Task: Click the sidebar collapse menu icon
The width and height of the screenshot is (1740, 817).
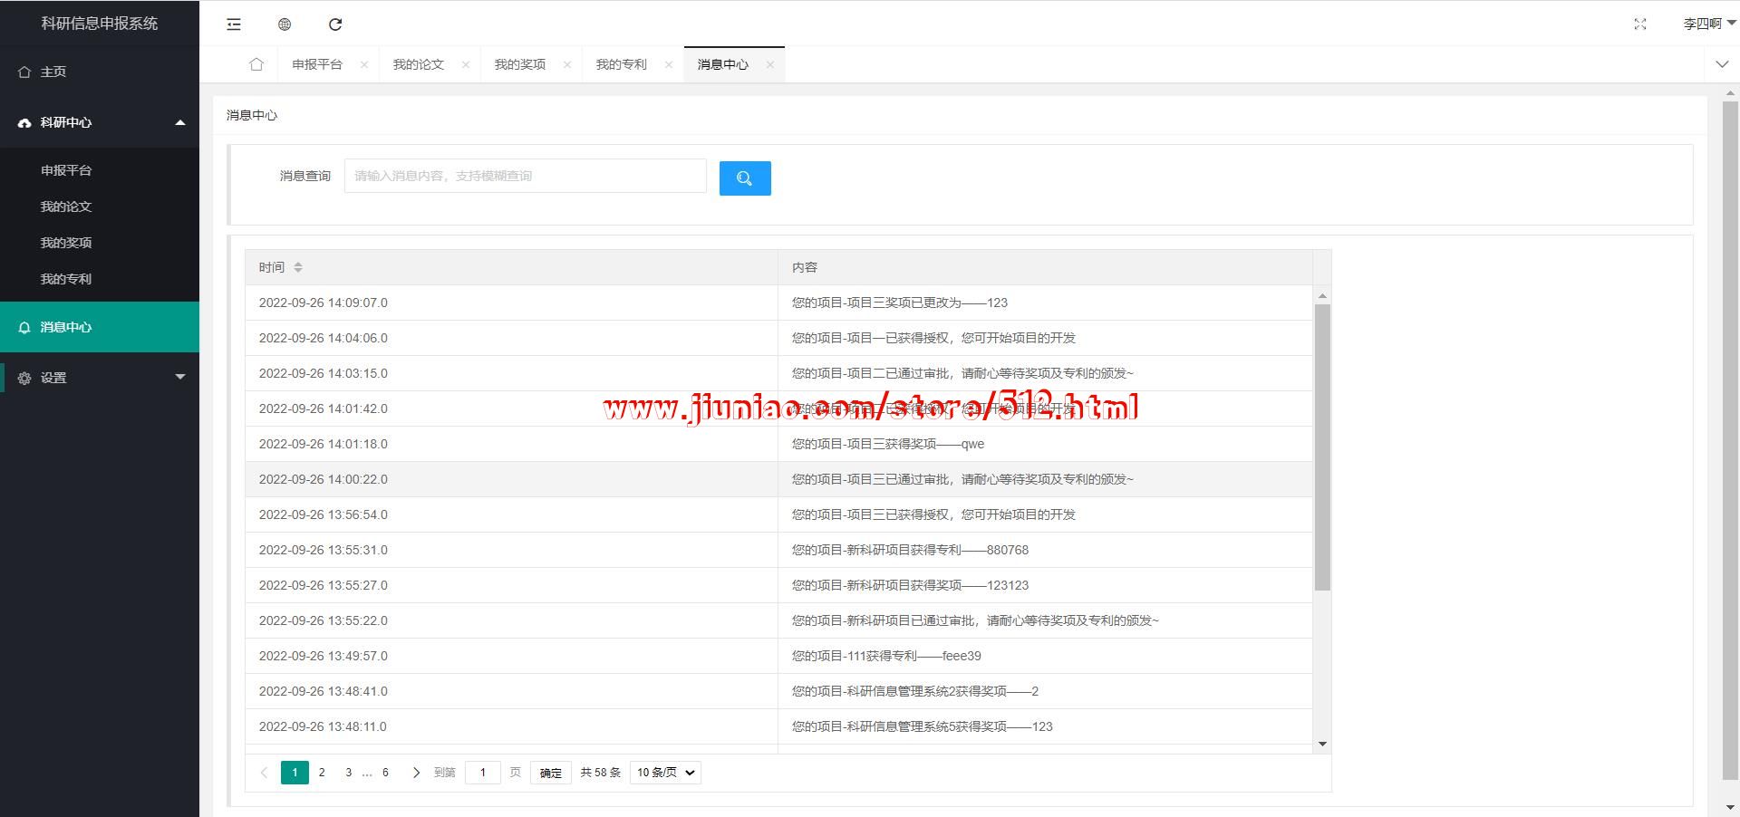Action: [x=234, y=24]
